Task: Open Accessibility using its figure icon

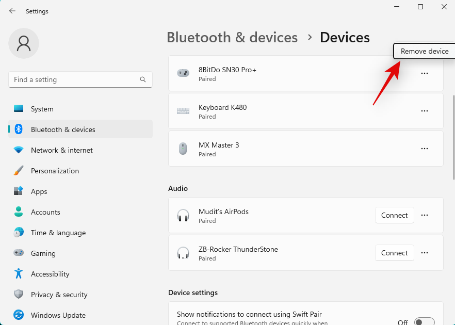Action: (19, 274)
